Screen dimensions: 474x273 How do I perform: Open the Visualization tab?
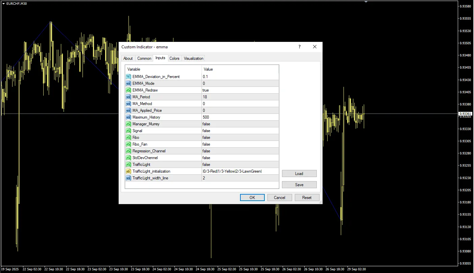point(193,58)
